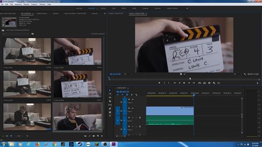Toggle Snap in the timeline
Screen dimensions: 262x147
122,95
